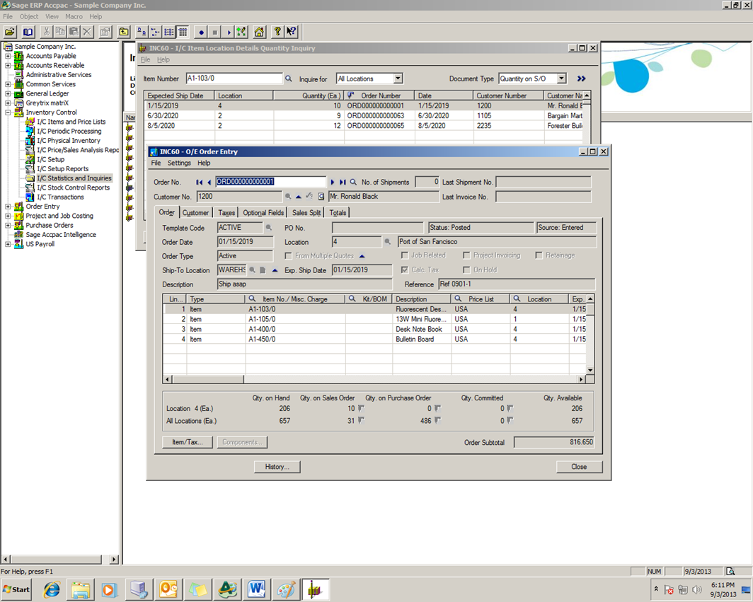Expand Order Entry tree node

pyautogui.click(x=8, y=207)
